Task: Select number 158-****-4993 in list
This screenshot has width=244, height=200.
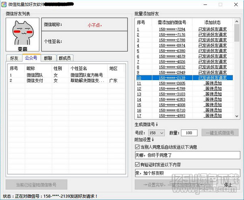Action: click(172, 116)
